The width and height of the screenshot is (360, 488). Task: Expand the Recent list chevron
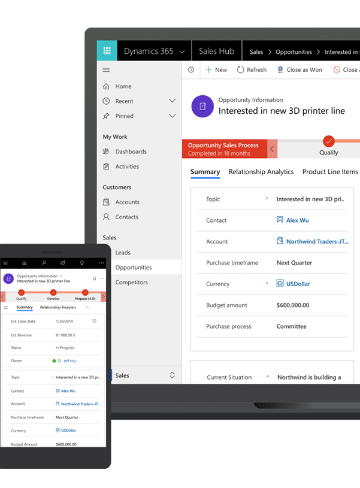point(173,101)
